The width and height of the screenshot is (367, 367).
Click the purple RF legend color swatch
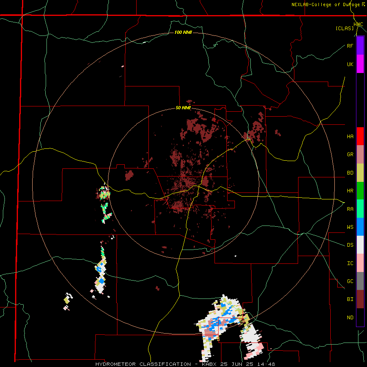pos(360,46)
